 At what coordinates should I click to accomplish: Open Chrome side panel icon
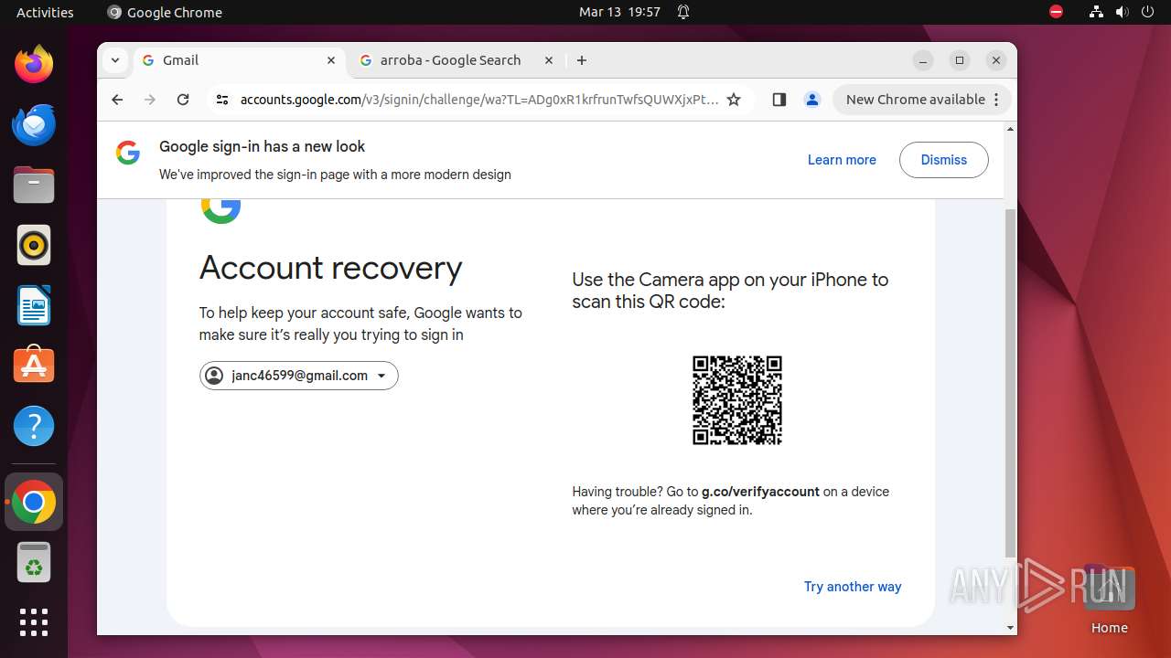tap(779, 100)
